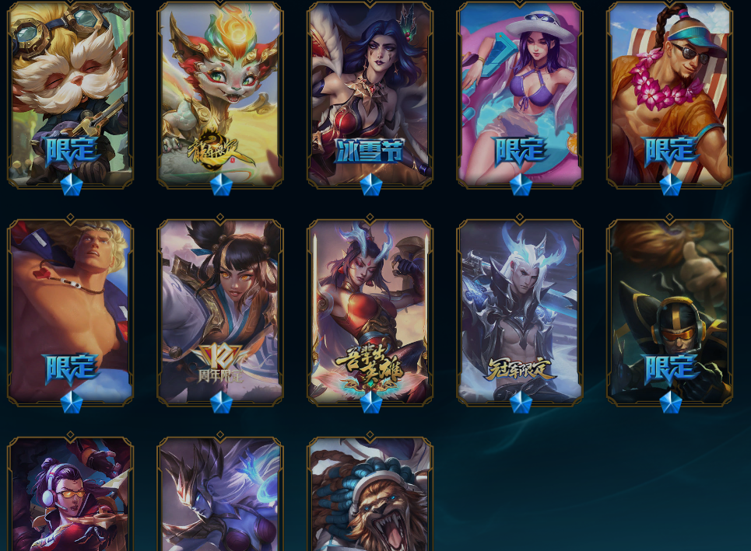The height and width of the screenshot is (551, 751).
Task: Open the blue-horned woman skin card
Action: [370, 312]
